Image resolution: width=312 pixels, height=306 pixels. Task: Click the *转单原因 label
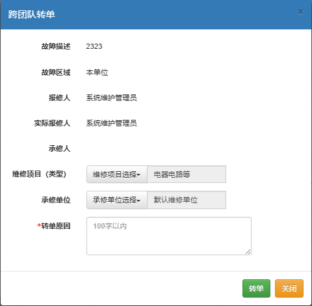click(54, 226)
